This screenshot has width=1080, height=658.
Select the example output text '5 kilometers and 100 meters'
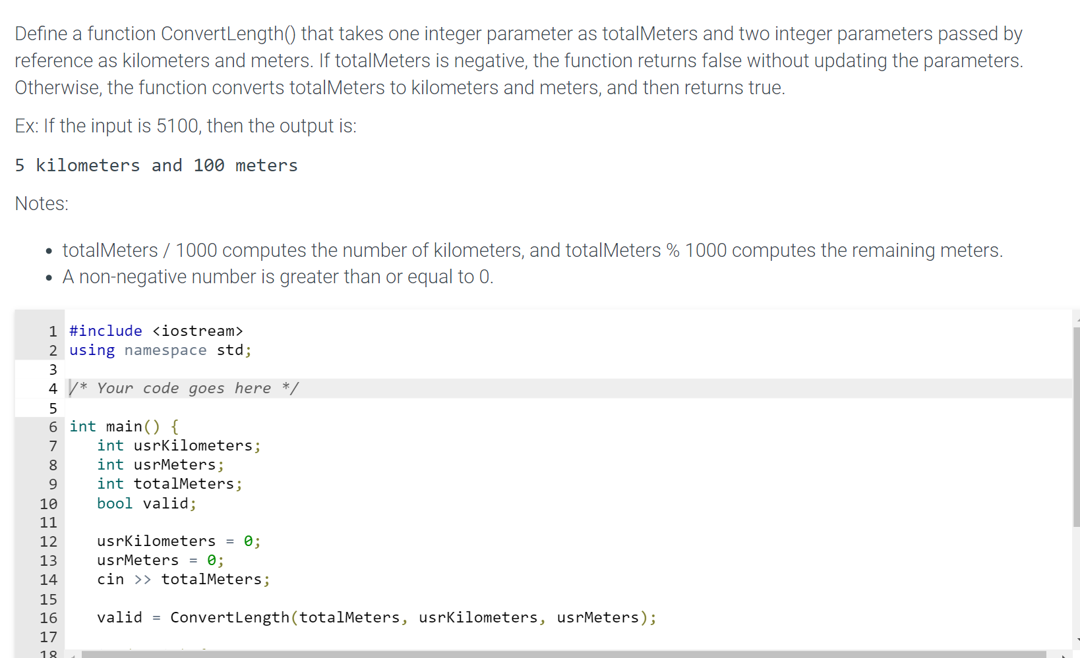tap(156, 165)
